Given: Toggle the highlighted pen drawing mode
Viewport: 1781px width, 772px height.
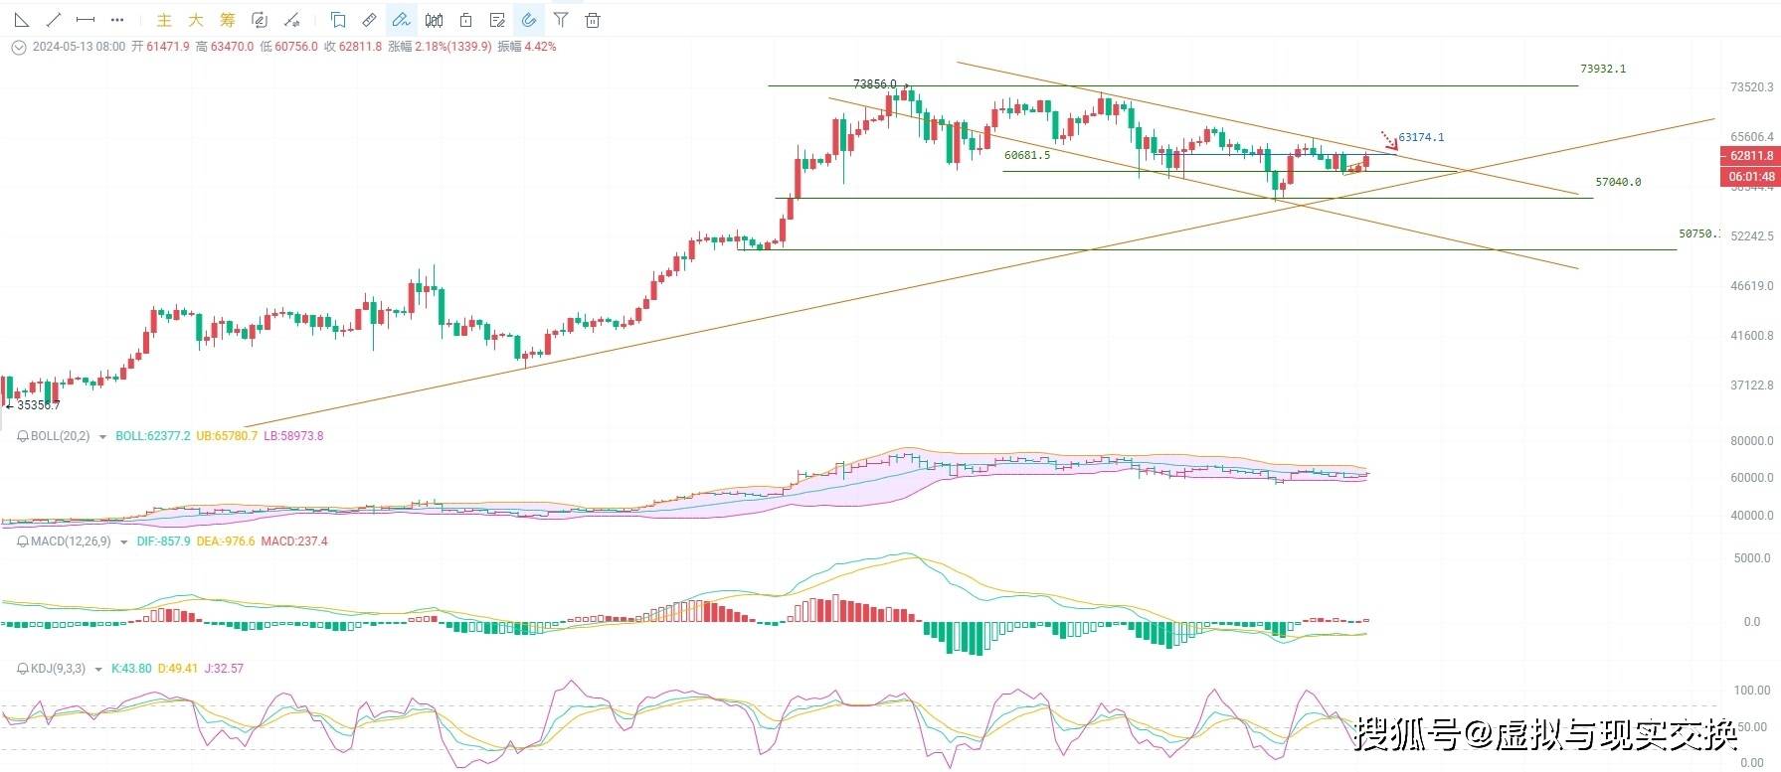Looking at the screenshot, I should coord(402,20).
